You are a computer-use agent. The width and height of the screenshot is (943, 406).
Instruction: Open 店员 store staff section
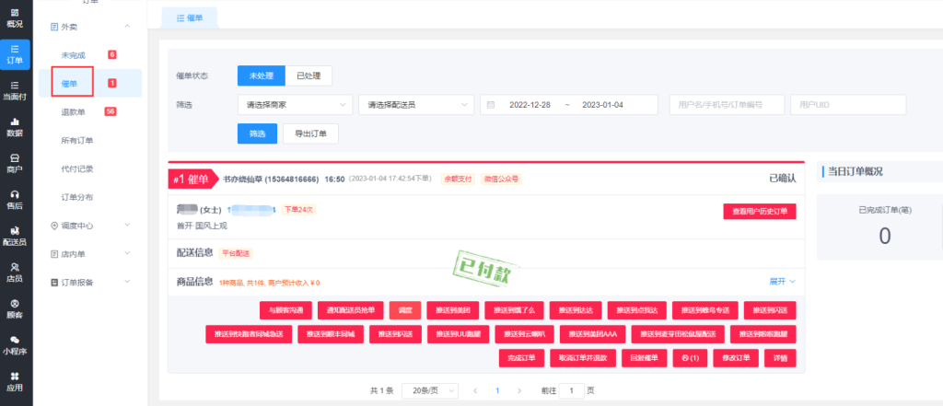tap(15, 272)
